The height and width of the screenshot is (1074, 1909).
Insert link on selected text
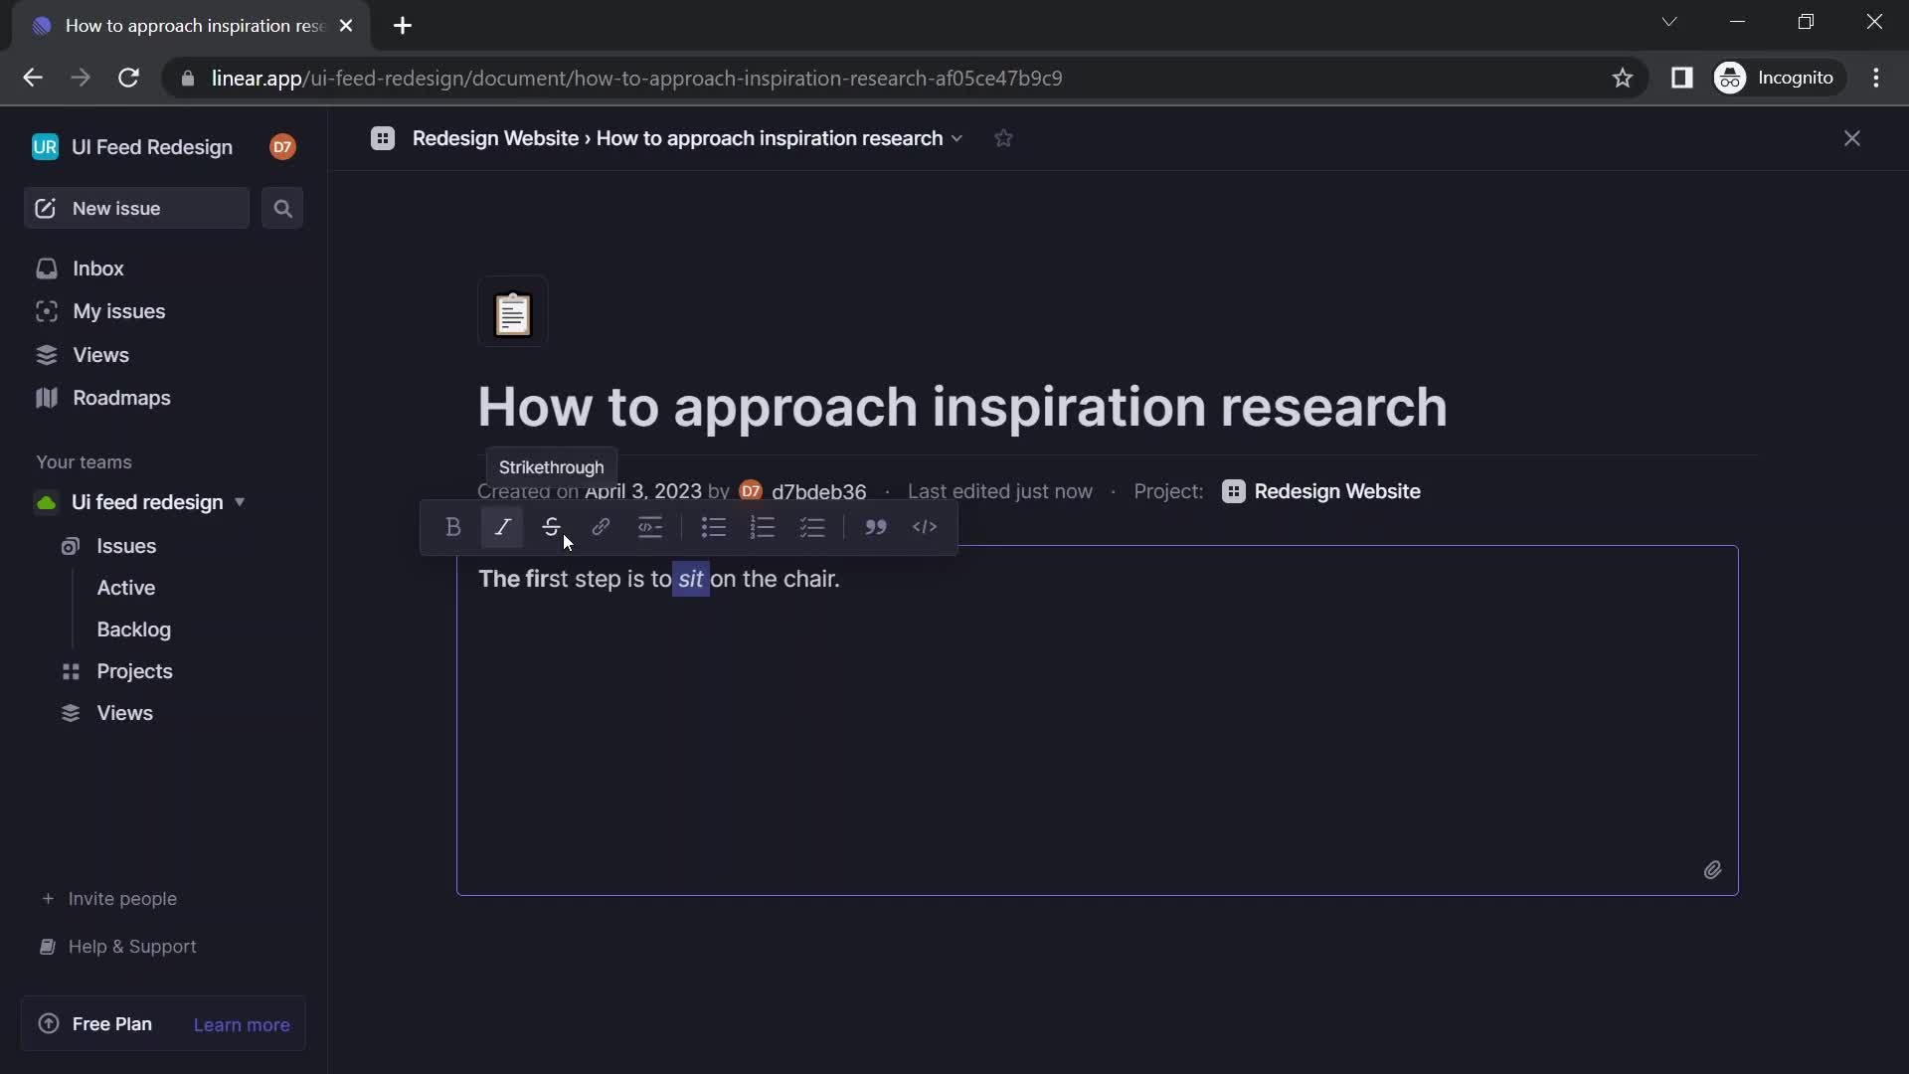pyautogui.click(x=601, y=527)
